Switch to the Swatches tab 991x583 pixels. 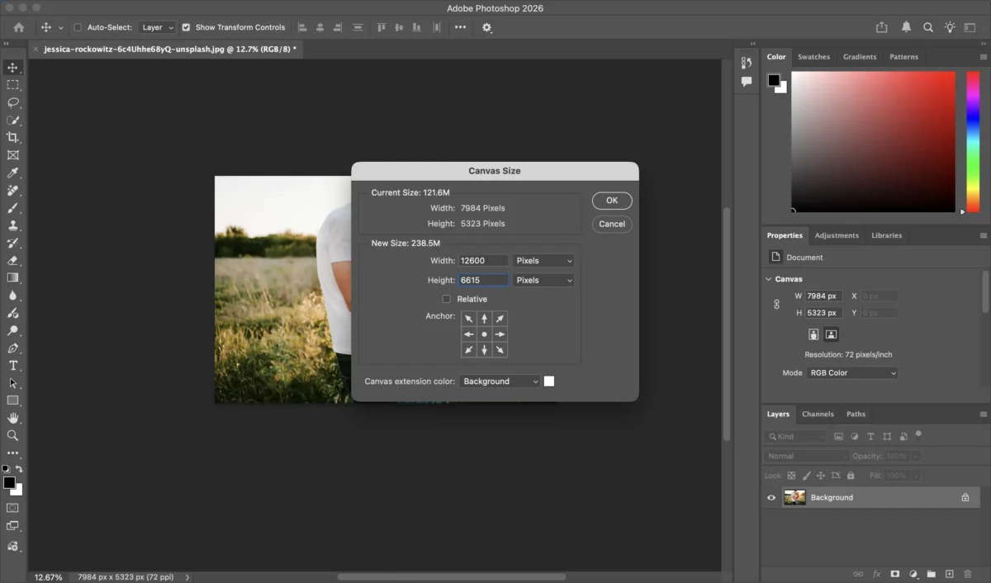[x=813, y=57]
